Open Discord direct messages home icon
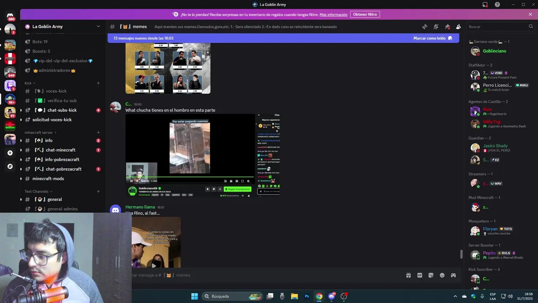Viewport: 538px width, 303px height. point(10,16)
